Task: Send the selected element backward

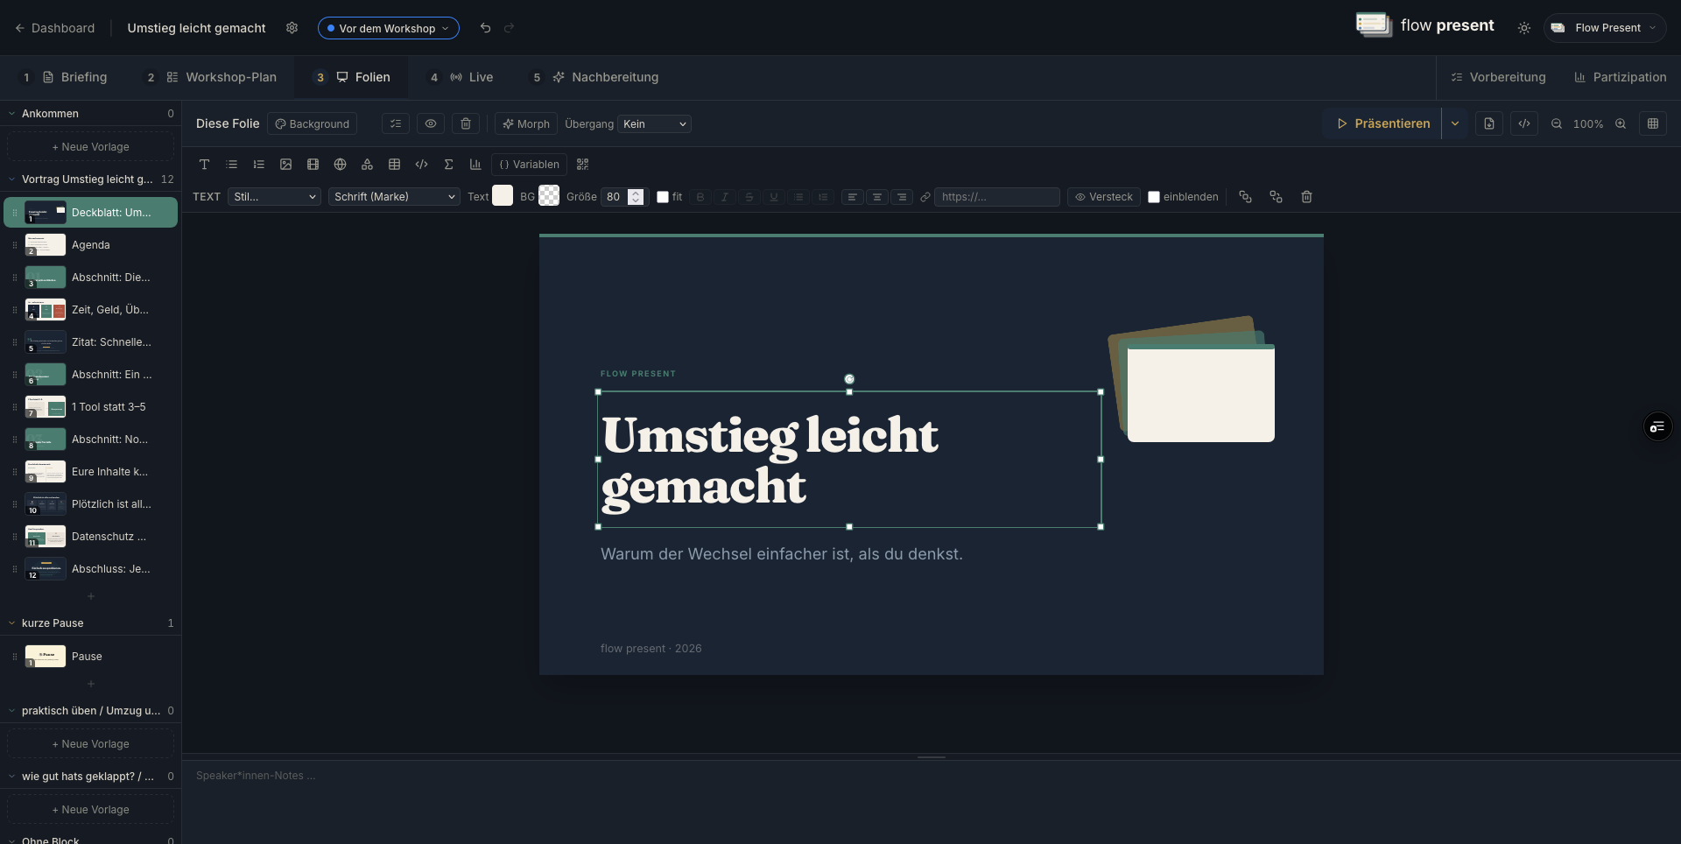Action: [1276, 197]
